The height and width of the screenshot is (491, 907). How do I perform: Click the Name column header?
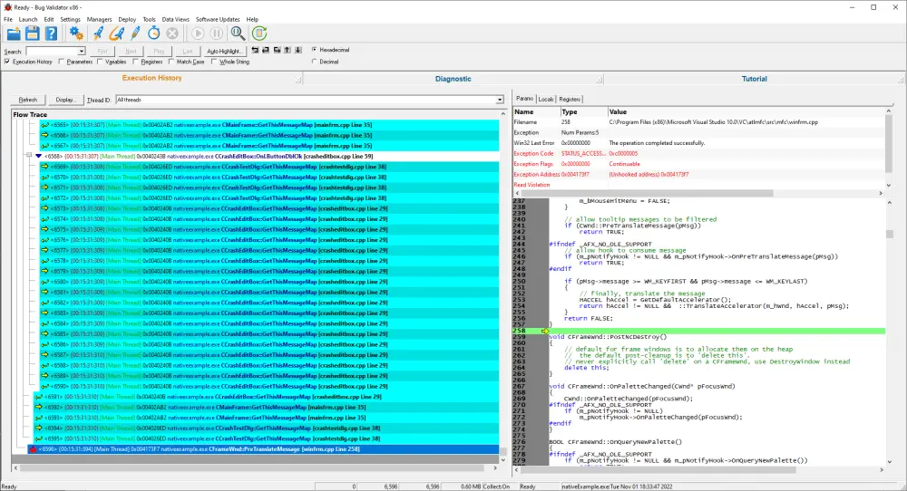(537, 112)
